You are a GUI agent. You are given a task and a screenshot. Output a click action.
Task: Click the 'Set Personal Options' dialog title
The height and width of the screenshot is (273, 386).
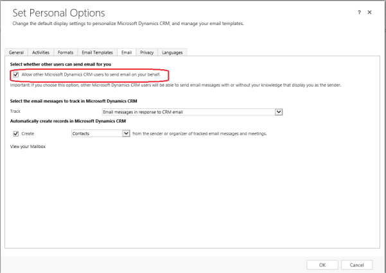[58, 13]
